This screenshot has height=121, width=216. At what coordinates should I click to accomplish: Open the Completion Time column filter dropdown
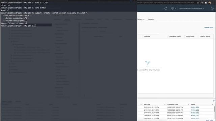click(188, 105)
